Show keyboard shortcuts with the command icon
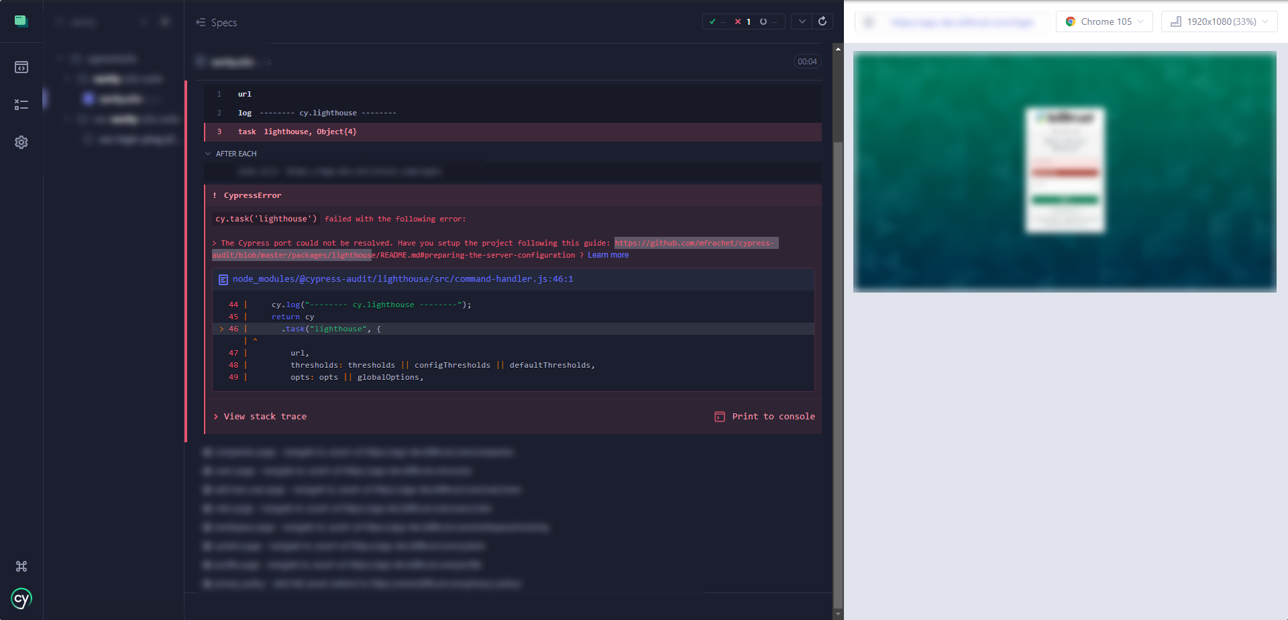Image resolution: width=1288 pixels, height=620 pixels. click(x=21, y=566)
